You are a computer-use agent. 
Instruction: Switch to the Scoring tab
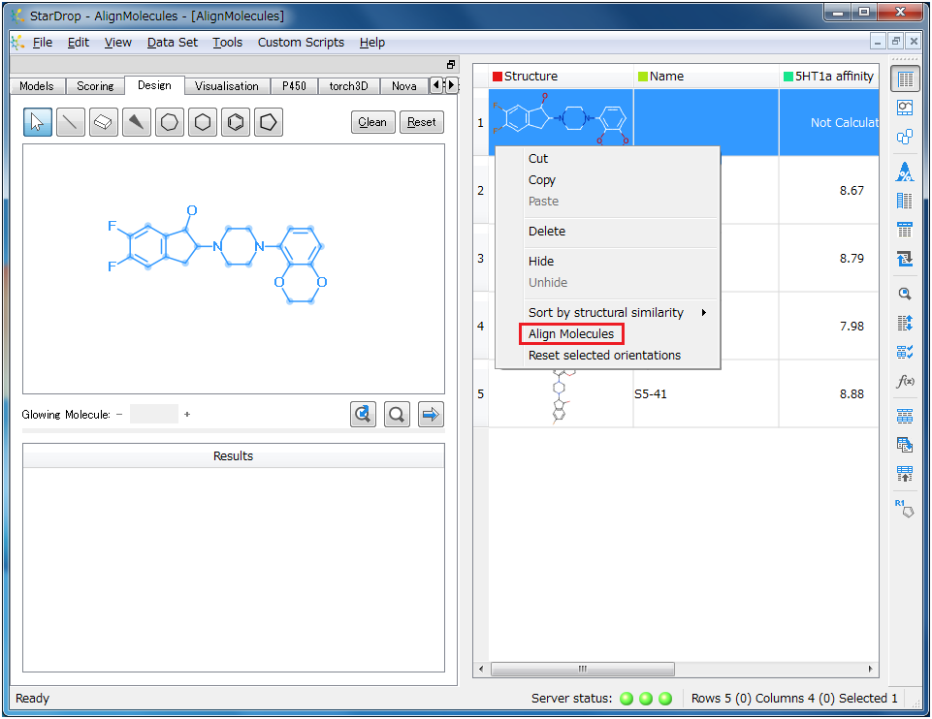pyautogui.click(x=95, y=86)
